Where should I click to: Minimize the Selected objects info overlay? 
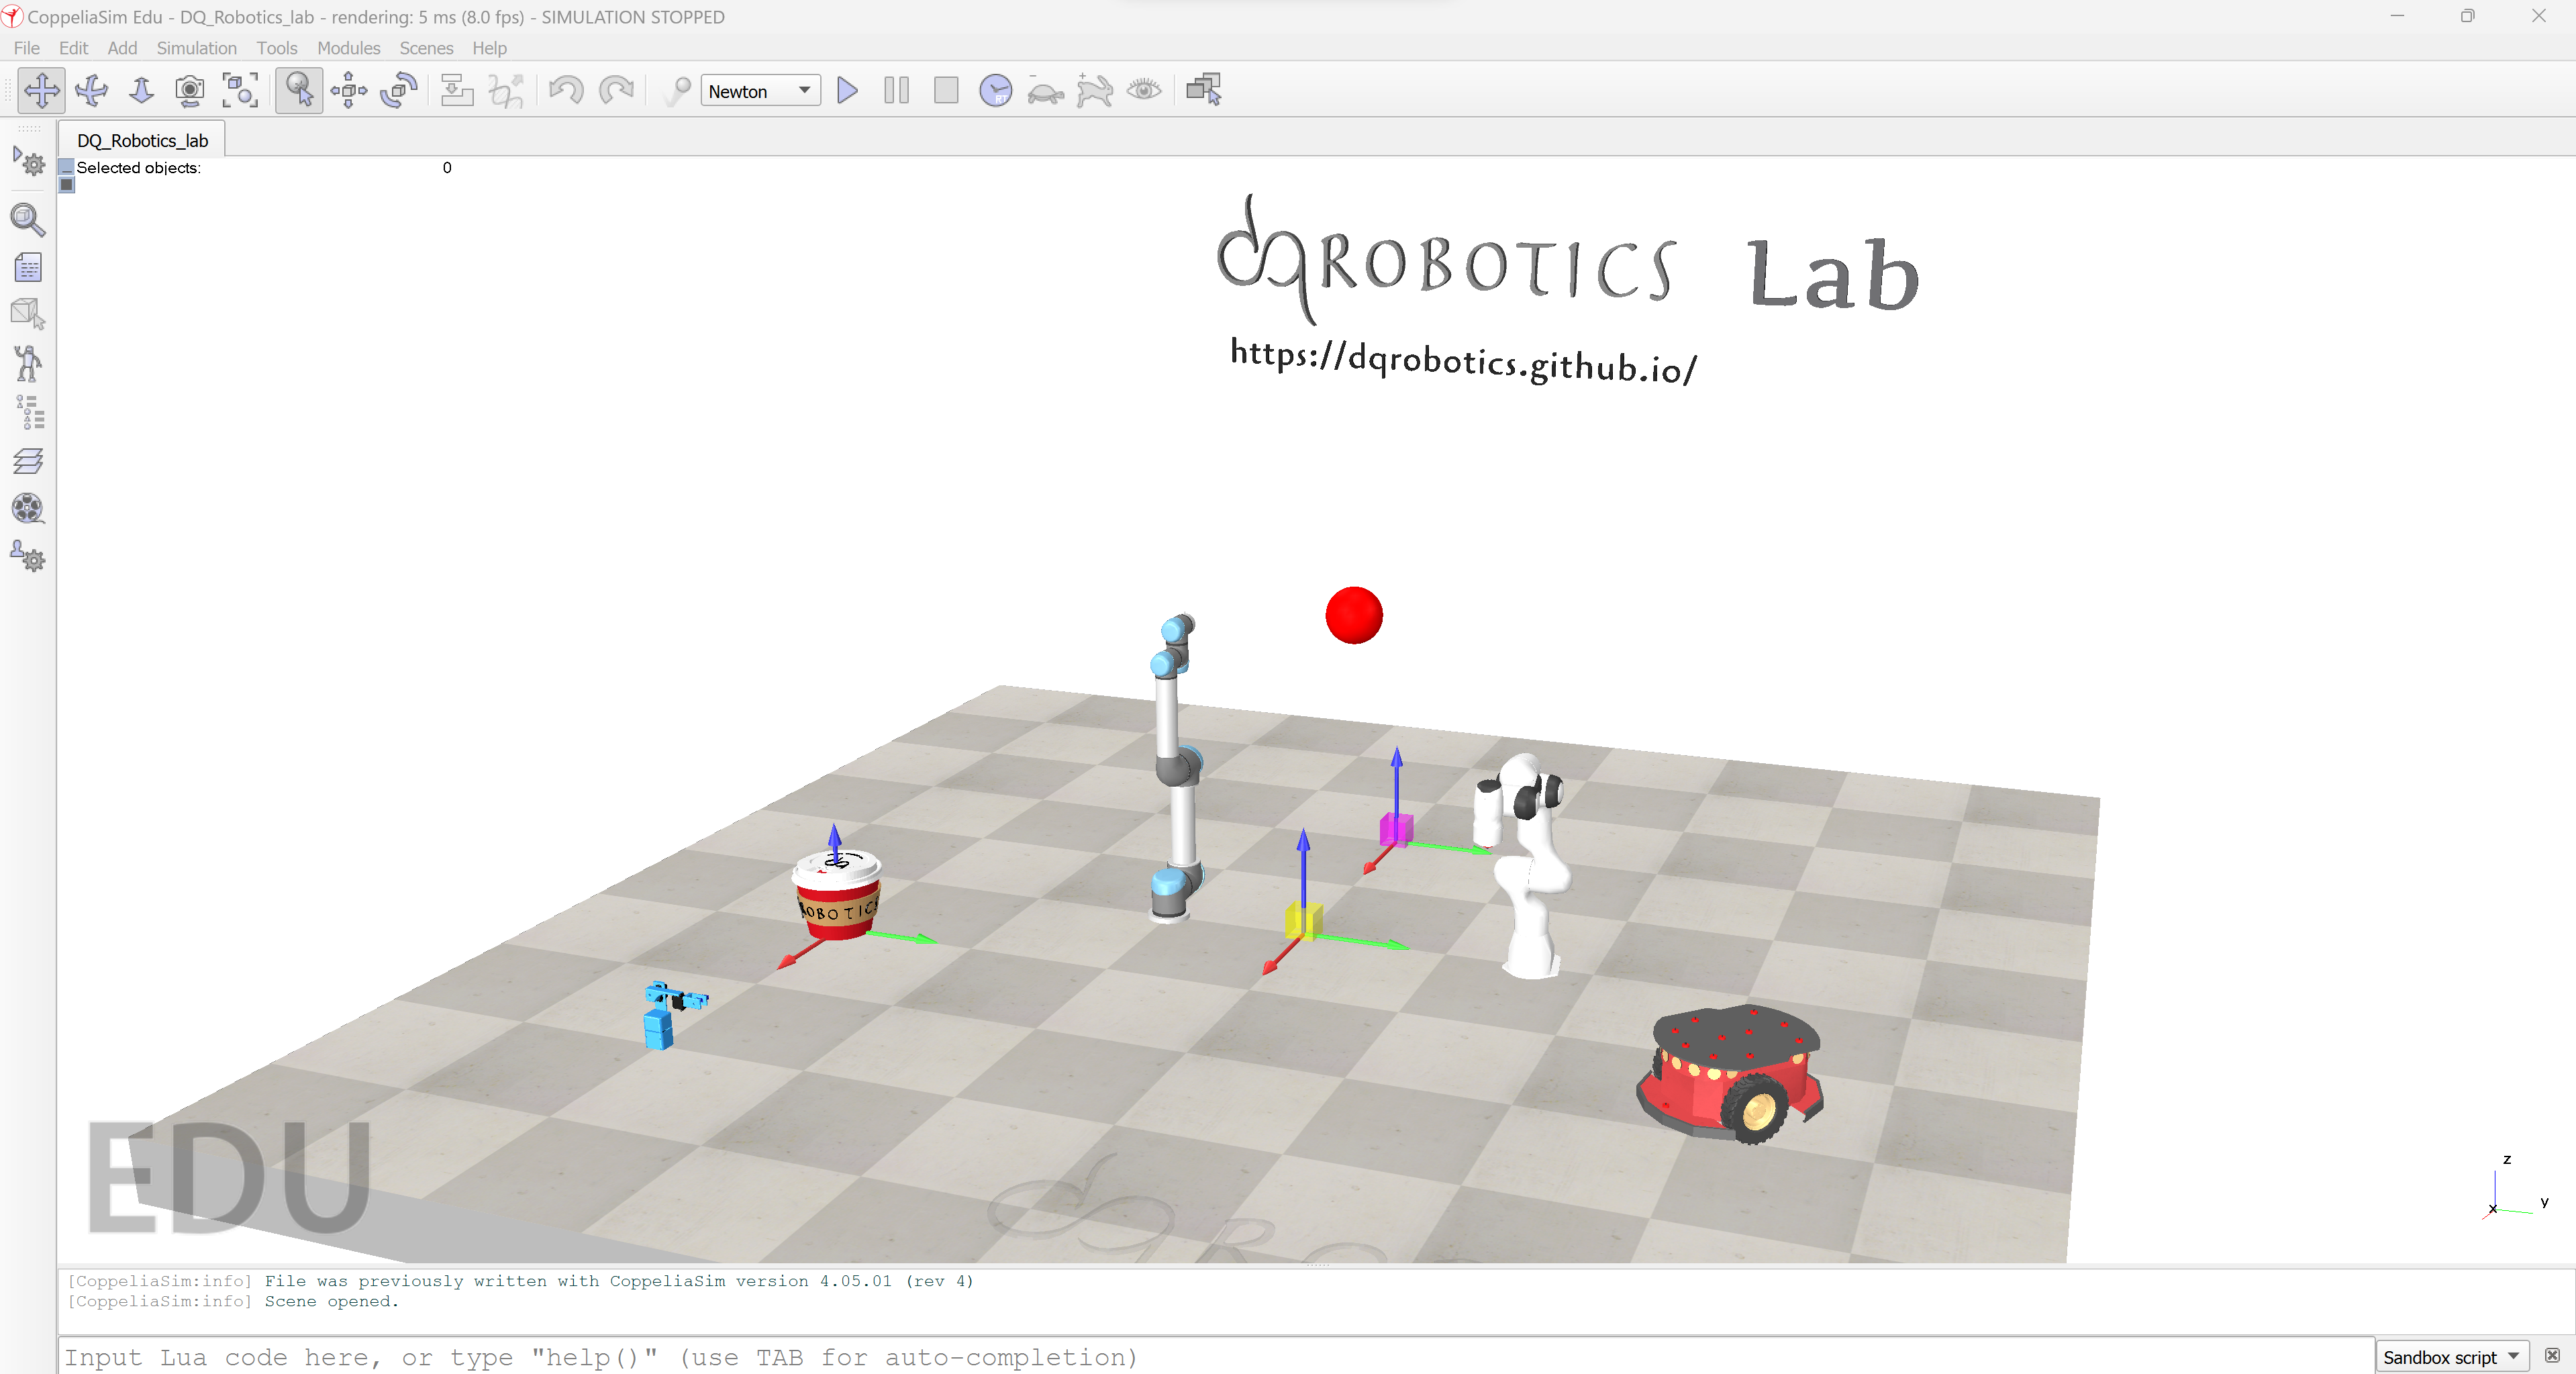(x=67, y=167)
